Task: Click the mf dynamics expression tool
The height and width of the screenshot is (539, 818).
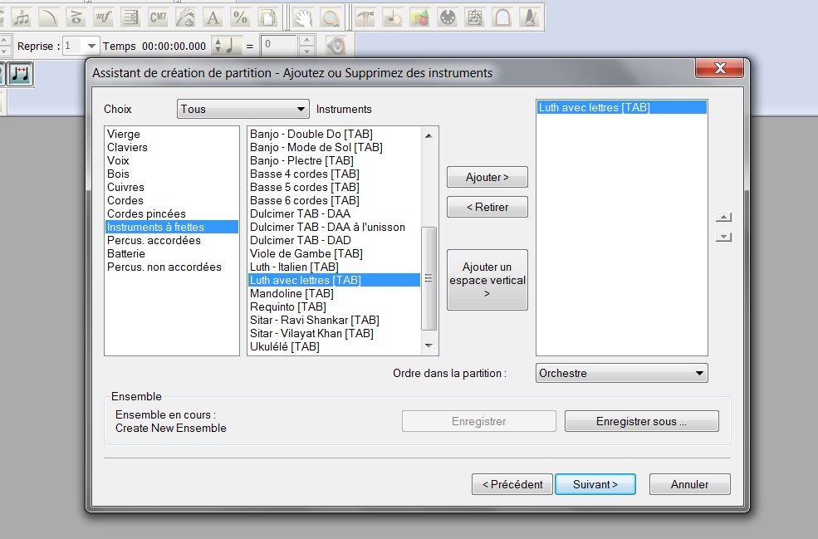Action: [103, 16]
